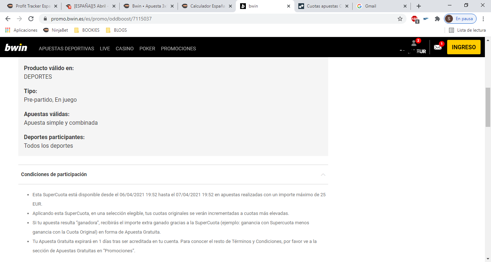Close the current bwin tab
Image resolution: width=491 pixels, height=262 pixels.
pyautogui.click(x=289, y=6)
